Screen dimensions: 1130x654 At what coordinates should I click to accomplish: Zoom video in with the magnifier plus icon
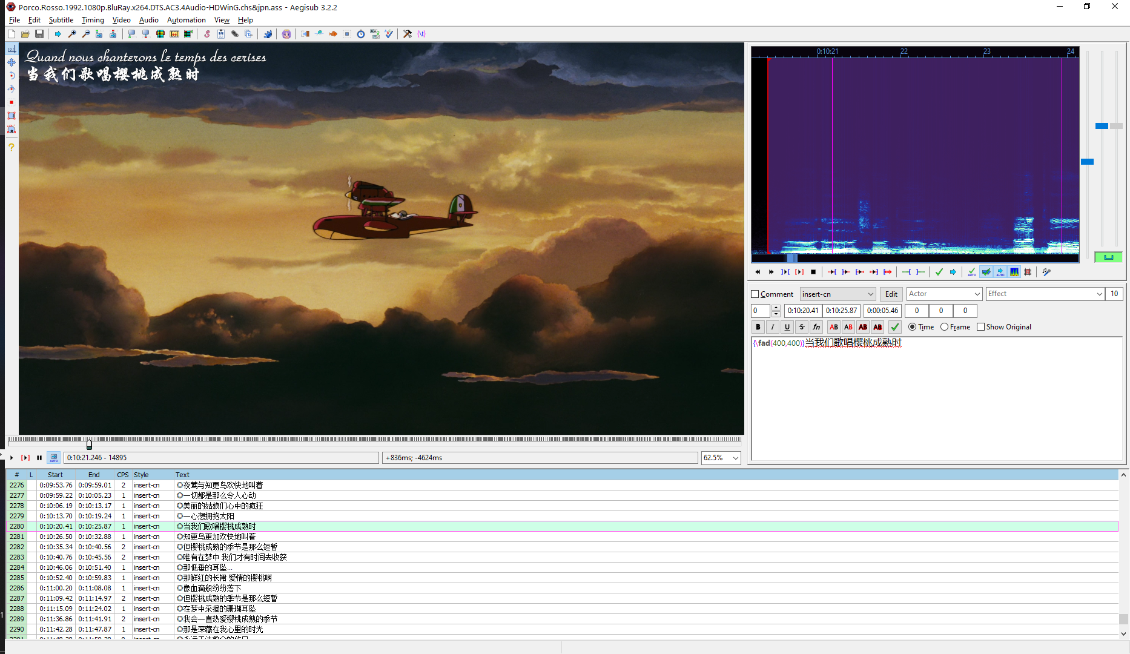click(x=72, y=34)
